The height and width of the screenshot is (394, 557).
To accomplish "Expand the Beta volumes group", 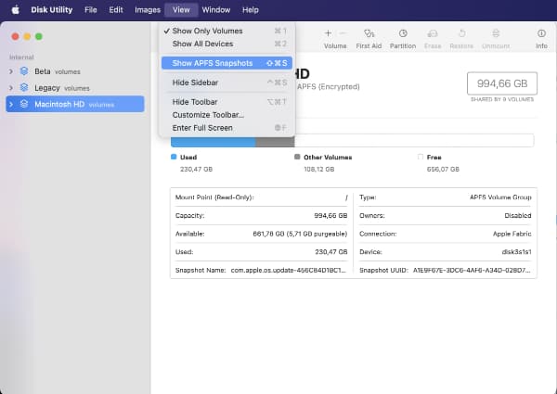I will point(11,71).
